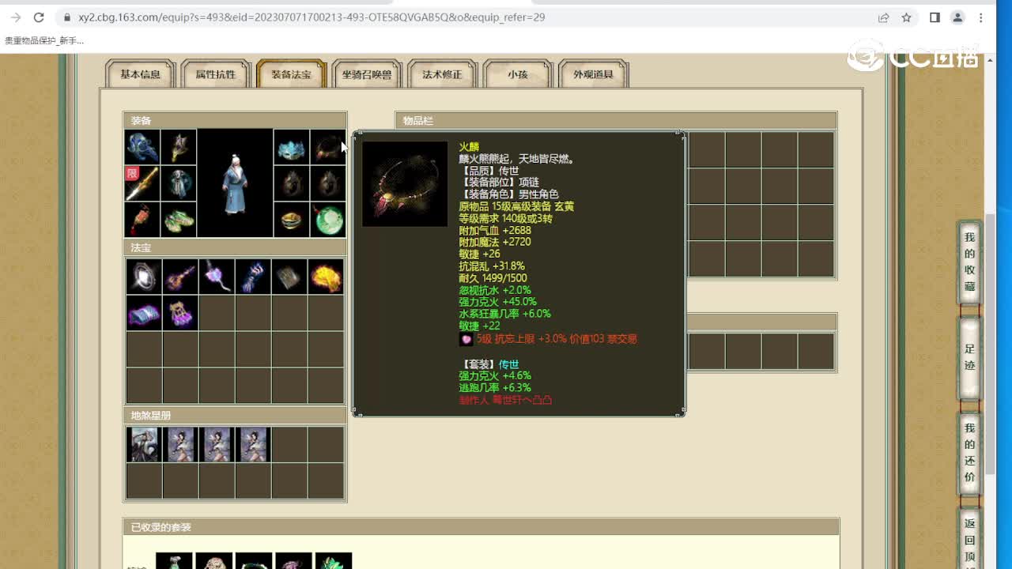Click the green shoes equipment icon
1012x569 pixels.
click(179, 220)
